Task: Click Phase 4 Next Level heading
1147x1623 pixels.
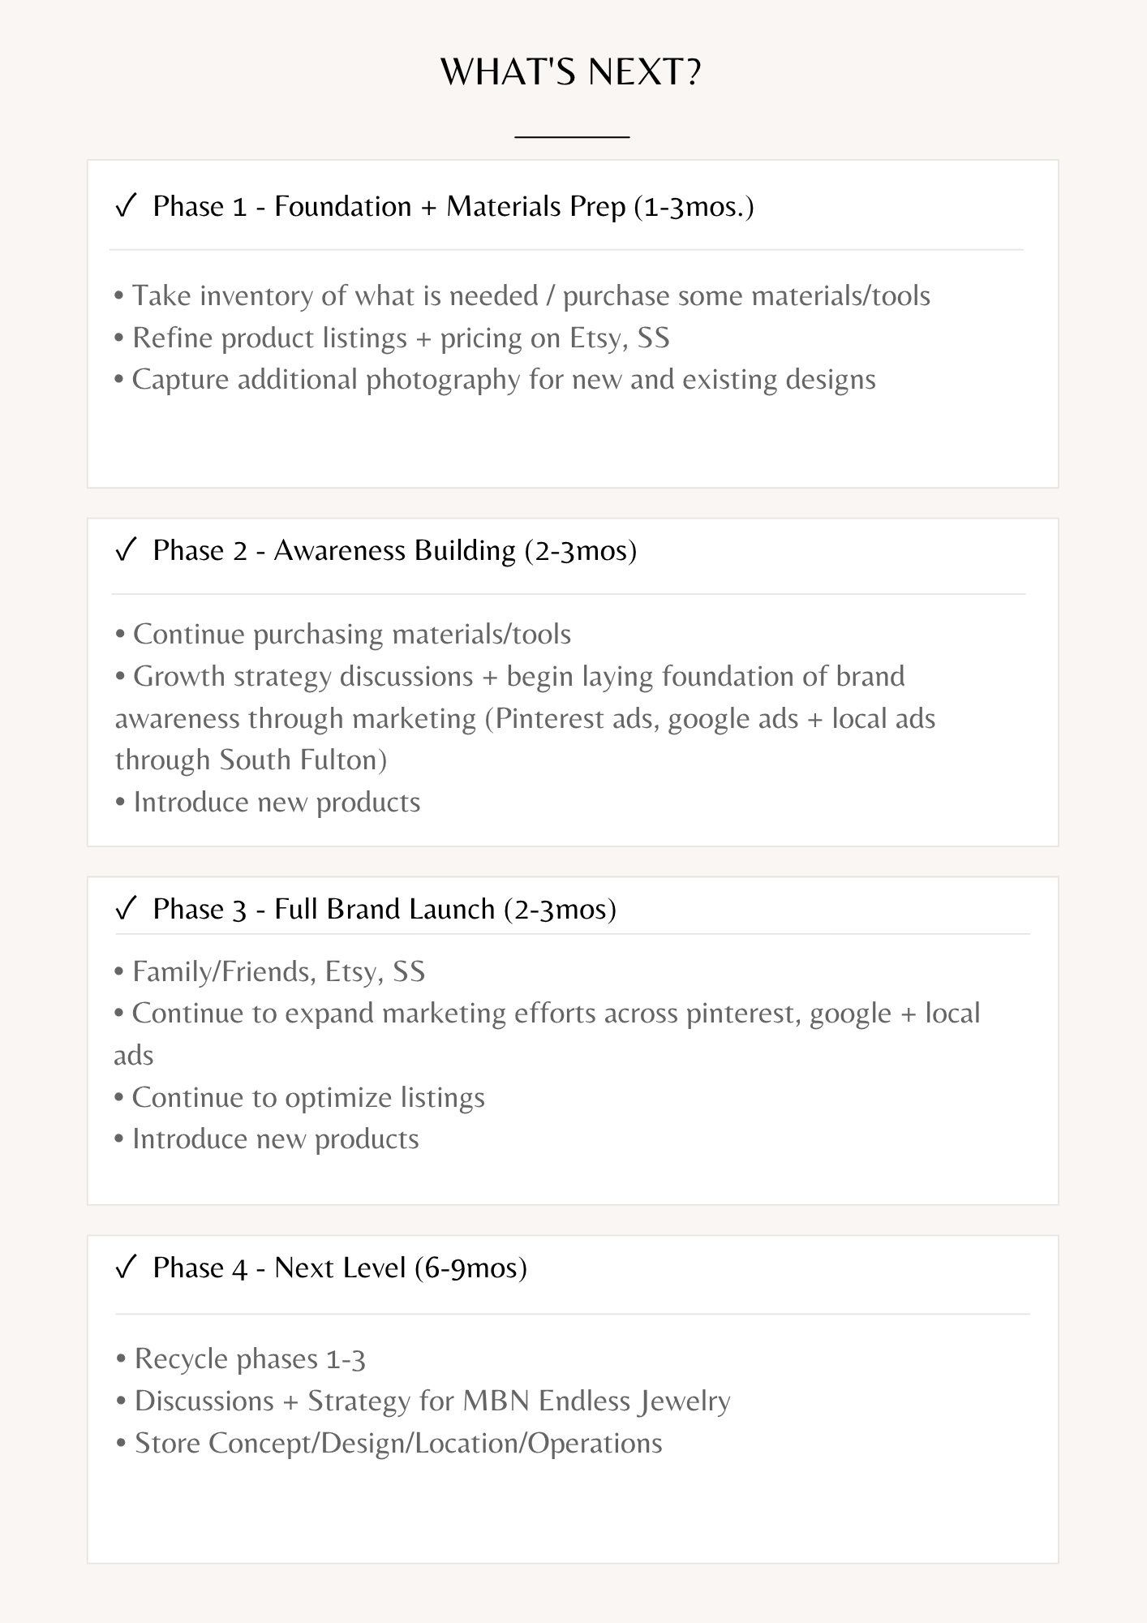Action: click(340, 1268)
